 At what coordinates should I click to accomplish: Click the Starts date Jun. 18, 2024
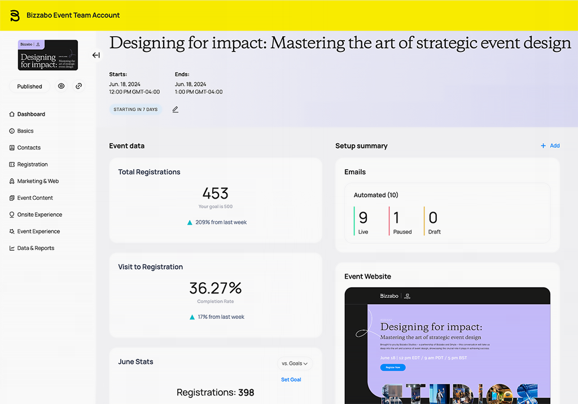125,84
